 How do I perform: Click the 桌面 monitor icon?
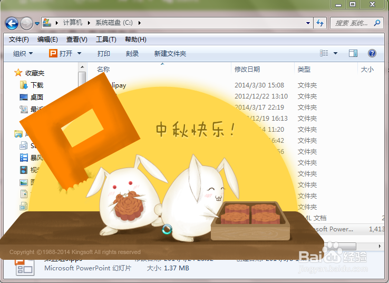click(x=24, y=97)
